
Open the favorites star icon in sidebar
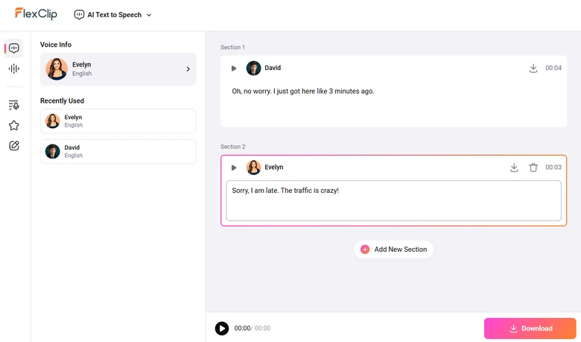point(13,125)
